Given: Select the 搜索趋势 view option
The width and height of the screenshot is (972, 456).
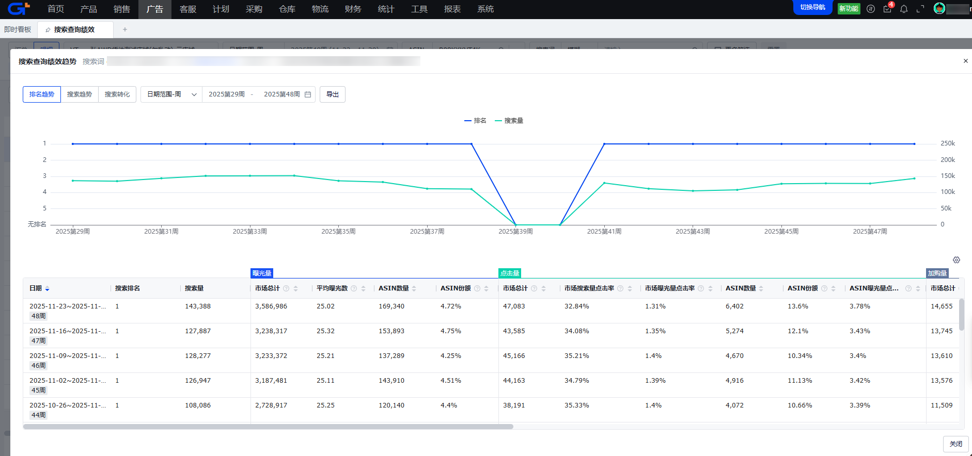Looking at the screenshot, I should tap(80, 94).
